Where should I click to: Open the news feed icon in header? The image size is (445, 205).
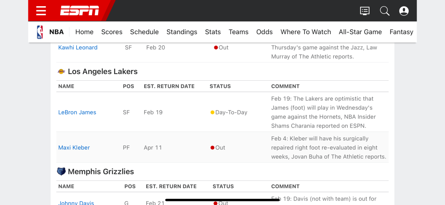click(x=365, y=11)
